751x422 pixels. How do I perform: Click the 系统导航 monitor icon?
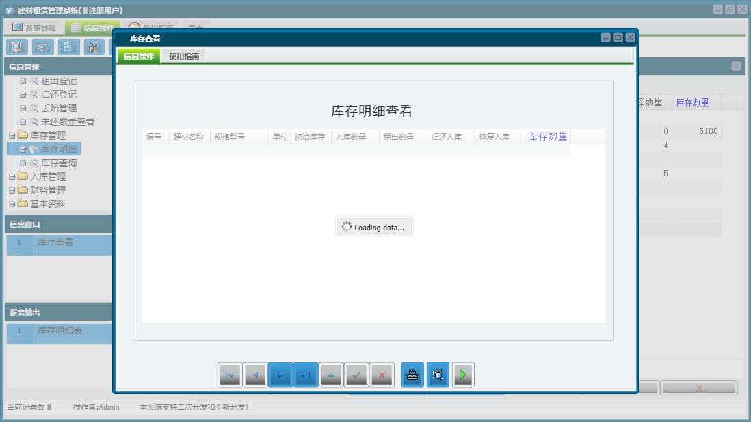[x=17, y=27]
